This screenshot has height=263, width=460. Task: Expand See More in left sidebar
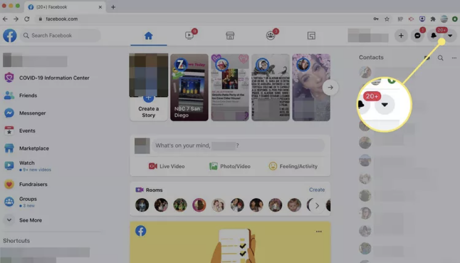point(30,220)
